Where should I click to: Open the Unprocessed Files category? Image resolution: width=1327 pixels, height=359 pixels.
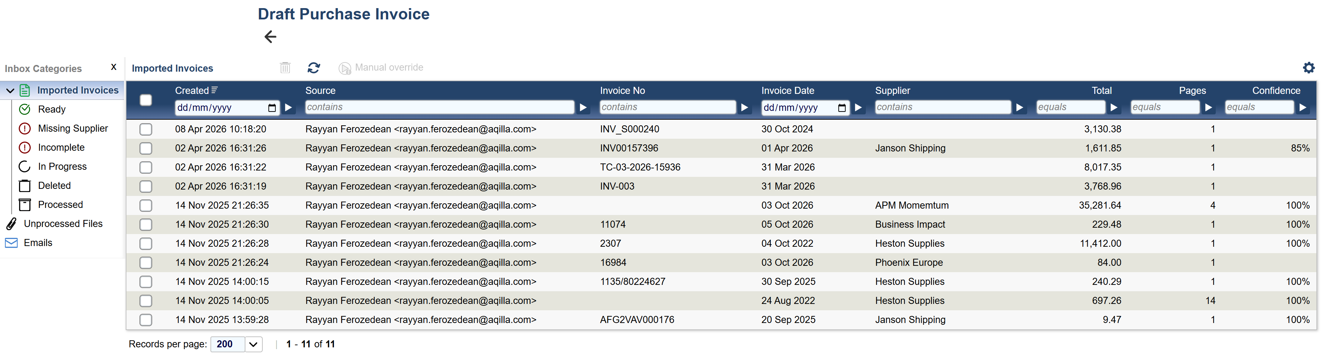[63, 223]
